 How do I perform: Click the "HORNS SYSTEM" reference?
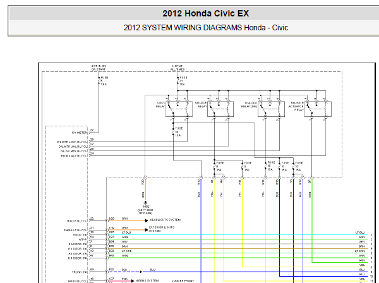147,280
